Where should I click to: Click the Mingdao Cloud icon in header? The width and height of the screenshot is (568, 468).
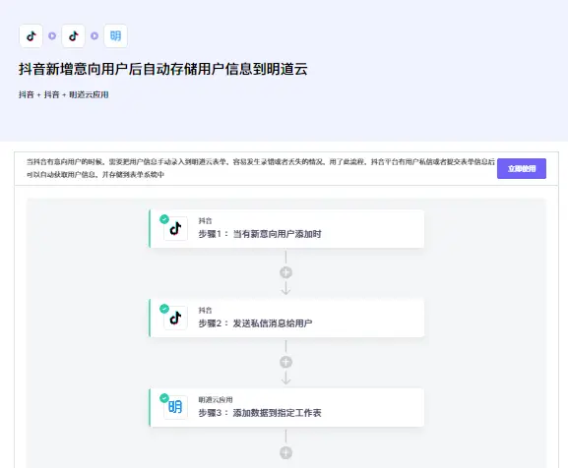click(x=115, y=35)
